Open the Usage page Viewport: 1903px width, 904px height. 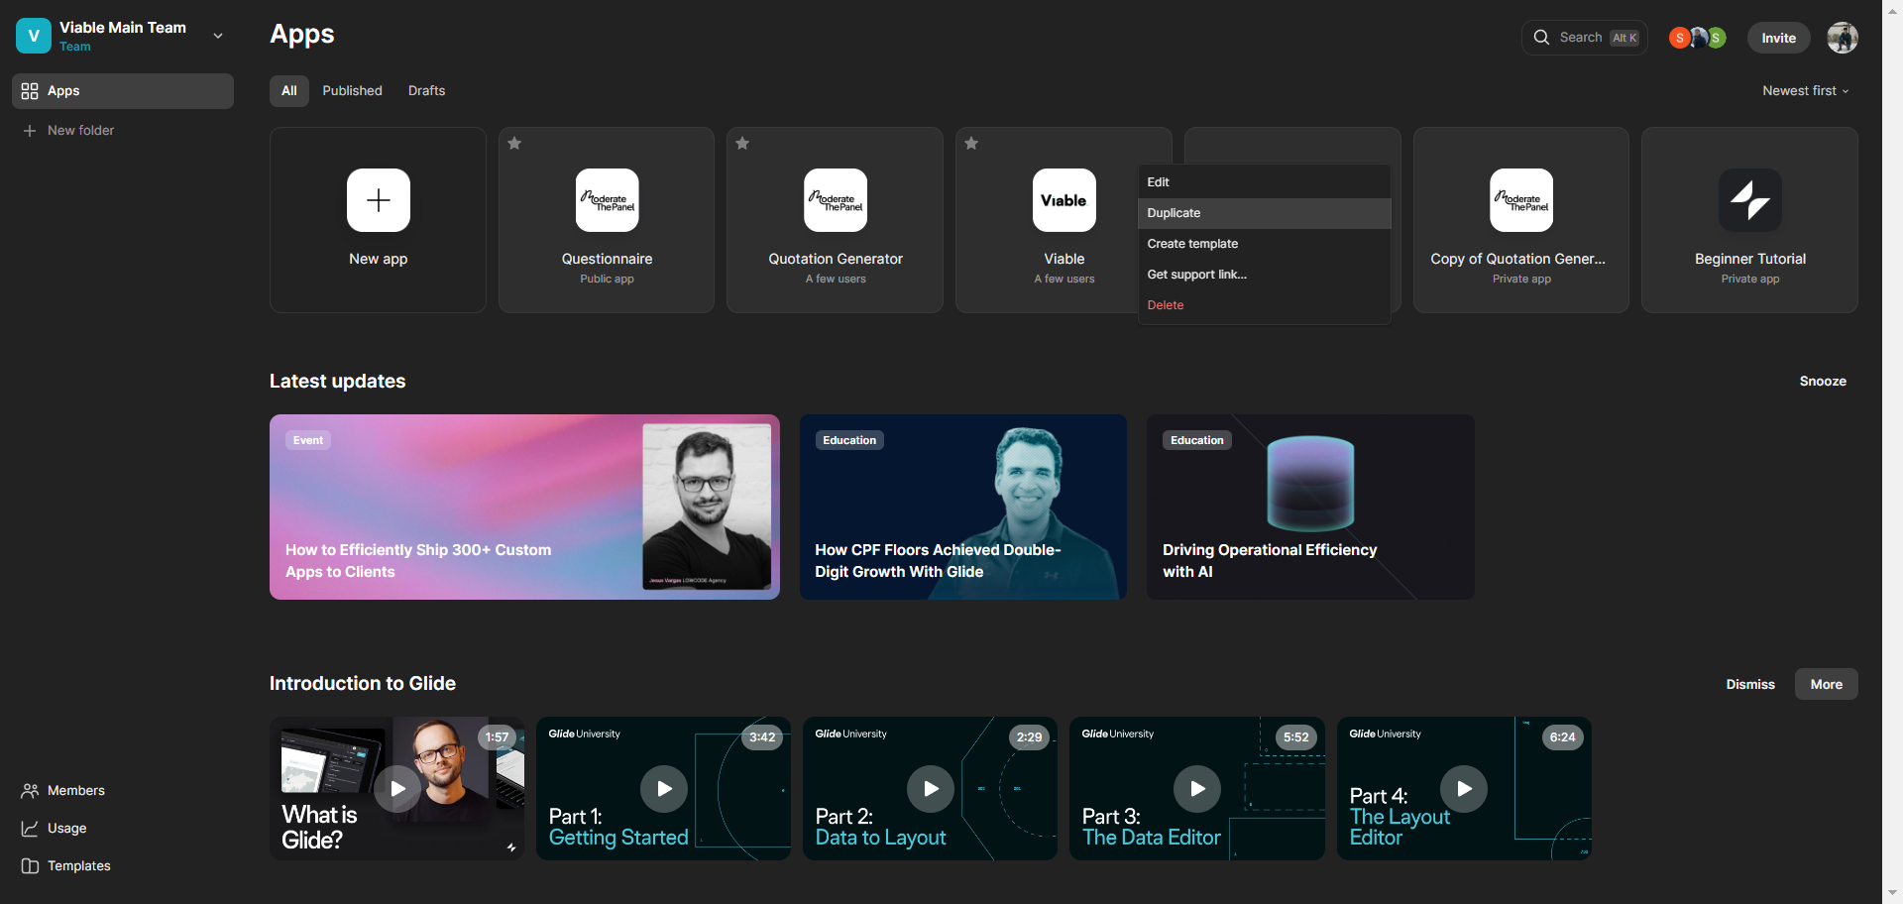click(55, 829)
